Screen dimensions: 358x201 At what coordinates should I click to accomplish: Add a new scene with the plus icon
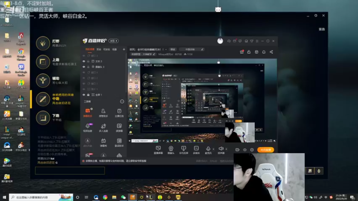click(124, 50)
